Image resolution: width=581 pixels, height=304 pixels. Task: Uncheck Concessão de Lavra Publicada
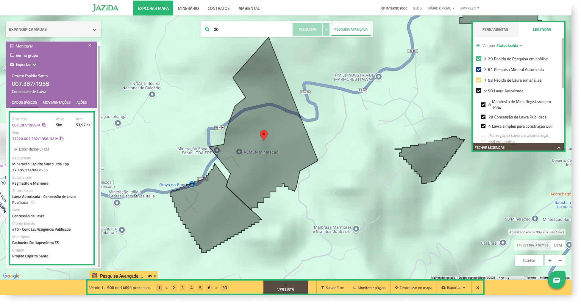pyautogui.click(x=483, y=117)
